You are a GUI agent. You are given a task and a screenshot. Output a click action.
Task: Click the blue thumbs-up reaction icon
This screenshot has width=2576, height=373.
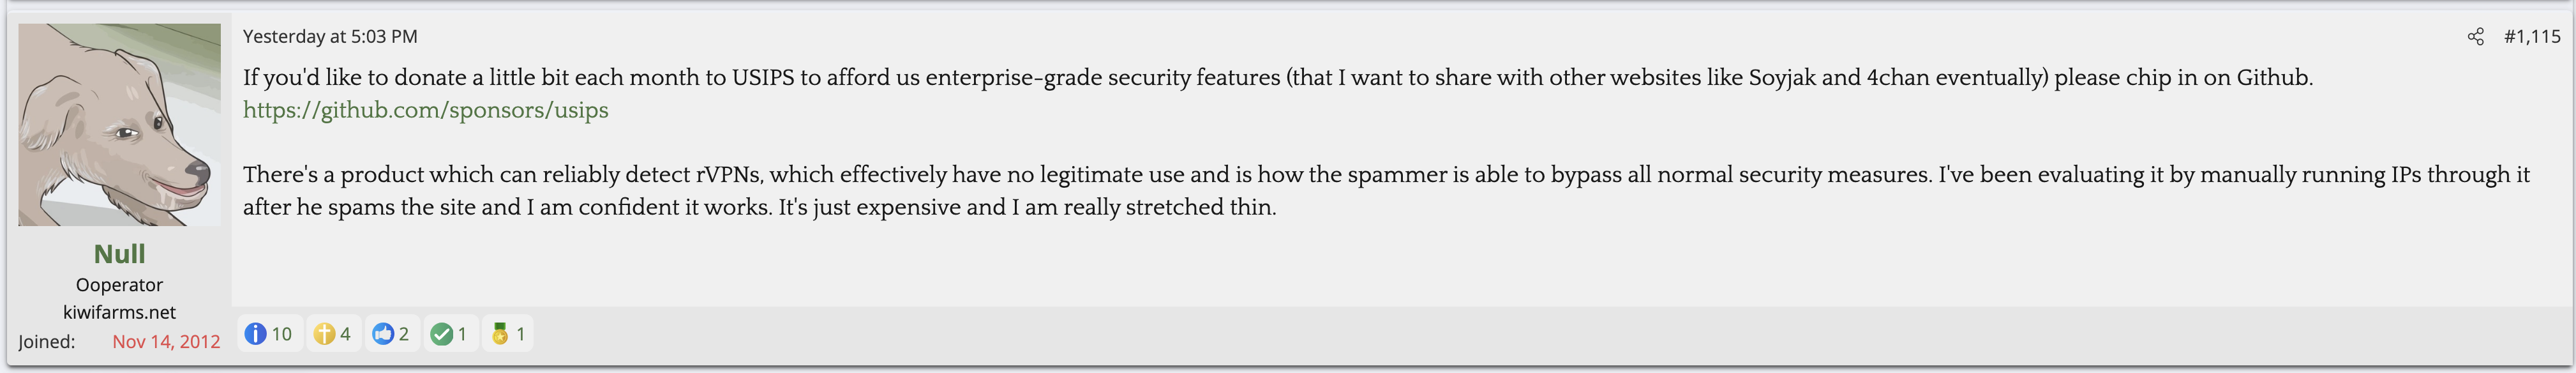383,334
